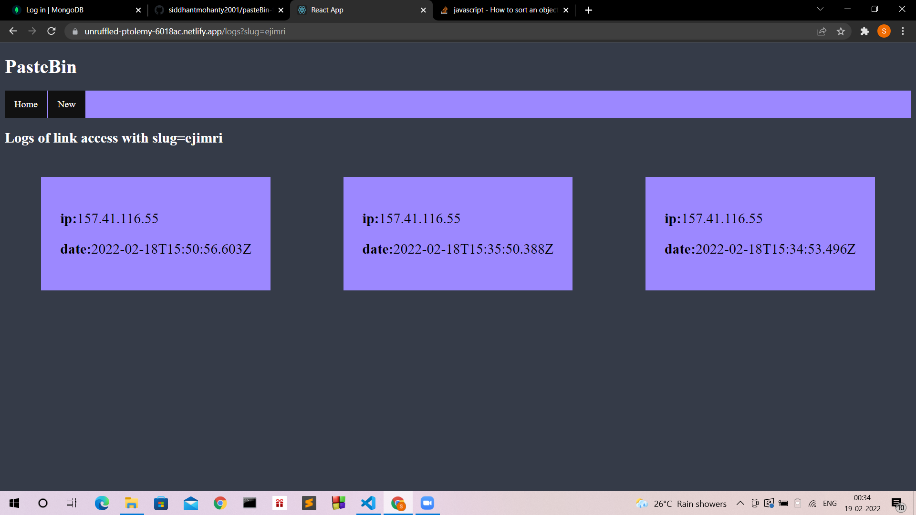Open Zoom from the taskbar

click(x=427, y=503)
